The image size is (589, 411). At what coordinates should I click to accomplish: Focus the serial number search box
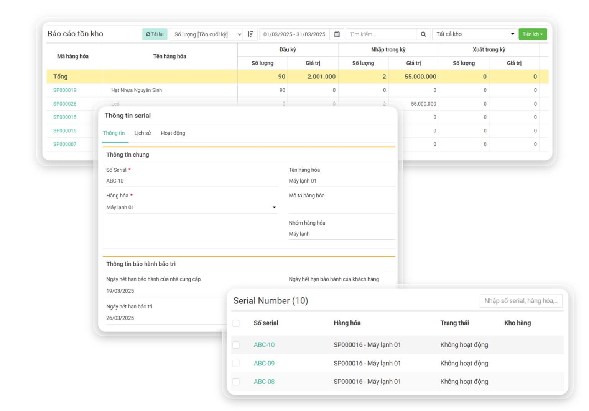521,301
